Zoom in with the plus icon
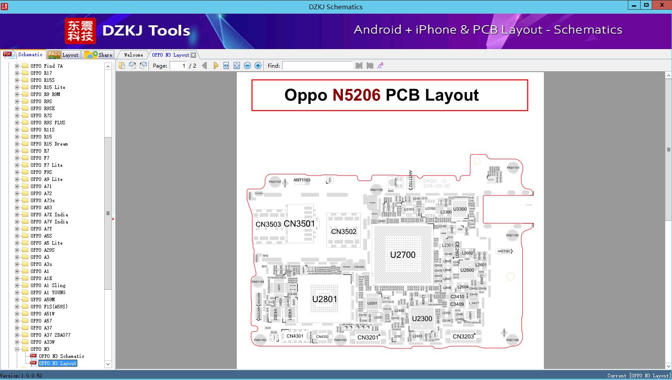 point(258,65)
